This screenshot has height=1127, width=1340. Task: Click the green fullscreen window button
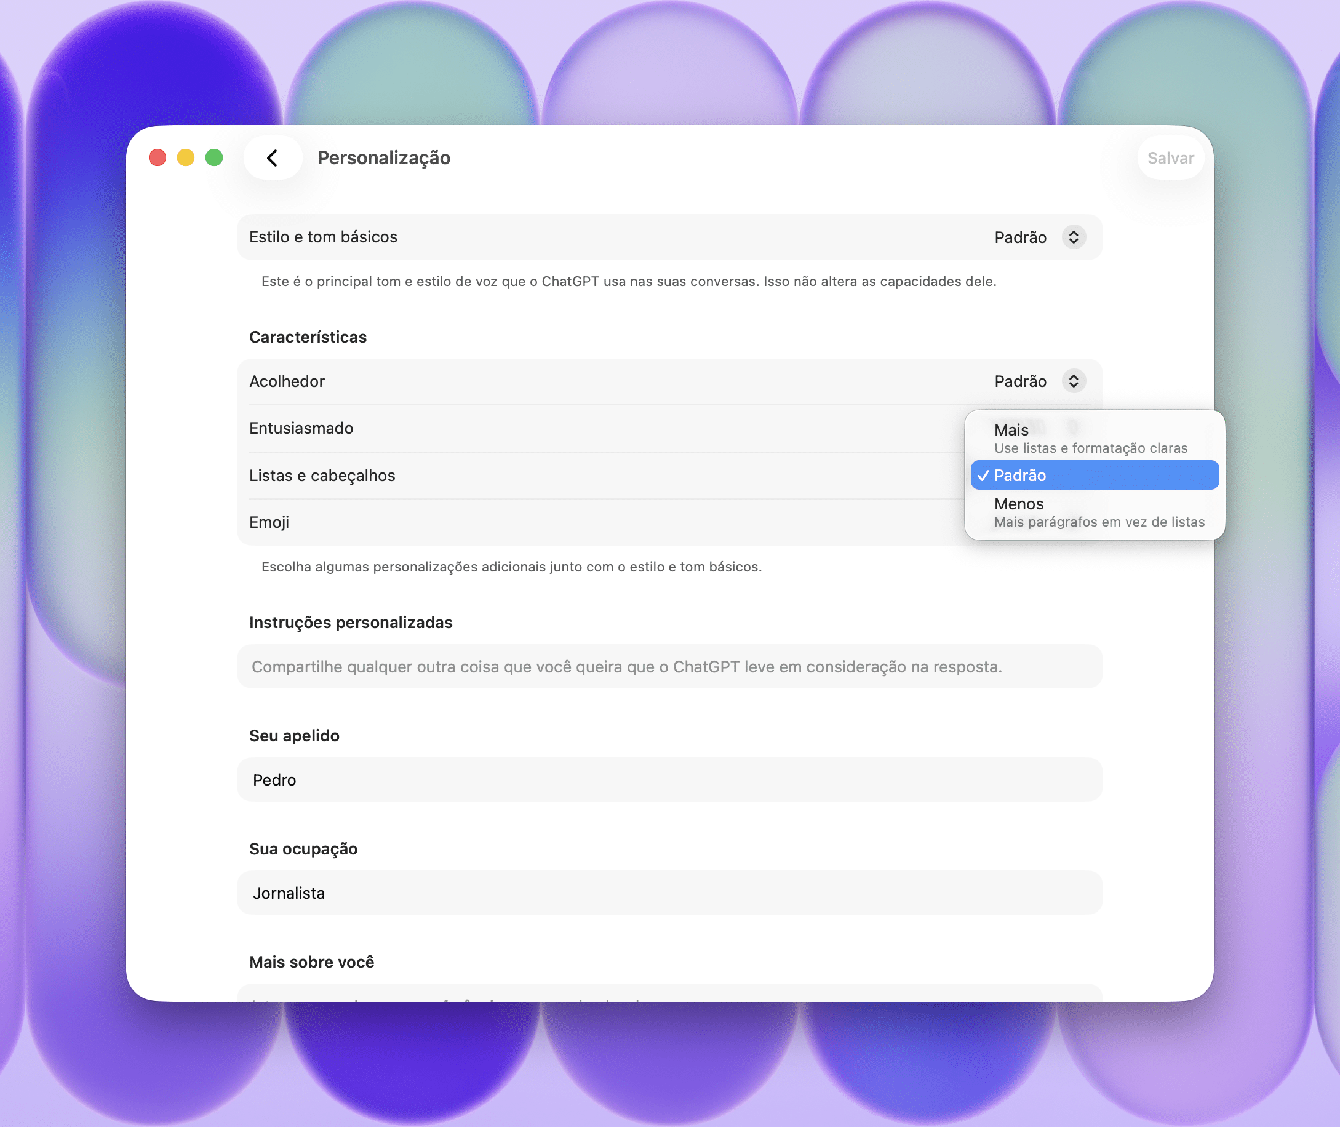tap(214, 158)
